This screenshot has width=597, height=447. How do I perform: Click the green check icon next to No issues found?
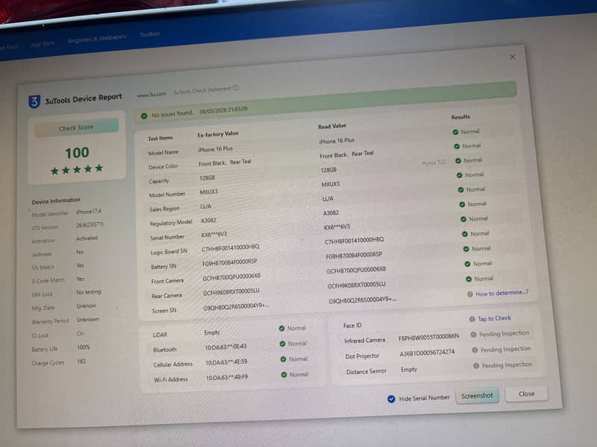click(144, 116)
